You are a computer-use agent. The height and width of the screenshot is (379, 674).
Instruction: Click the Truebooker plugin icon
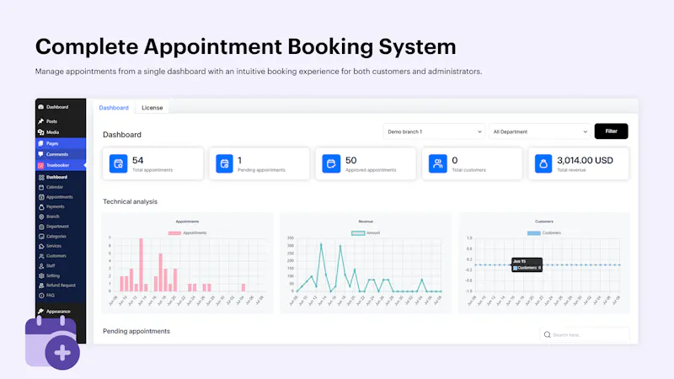[x=40, y=165]
